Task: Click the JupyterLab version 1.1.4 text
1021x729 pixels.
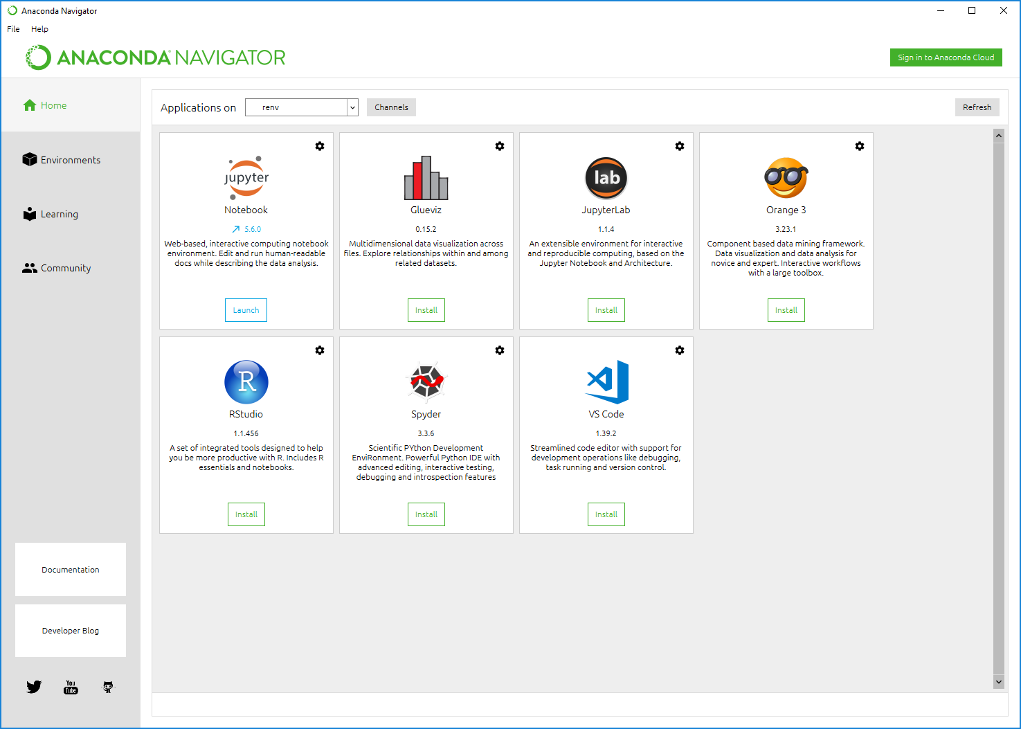Action: (x=606, y=229)
